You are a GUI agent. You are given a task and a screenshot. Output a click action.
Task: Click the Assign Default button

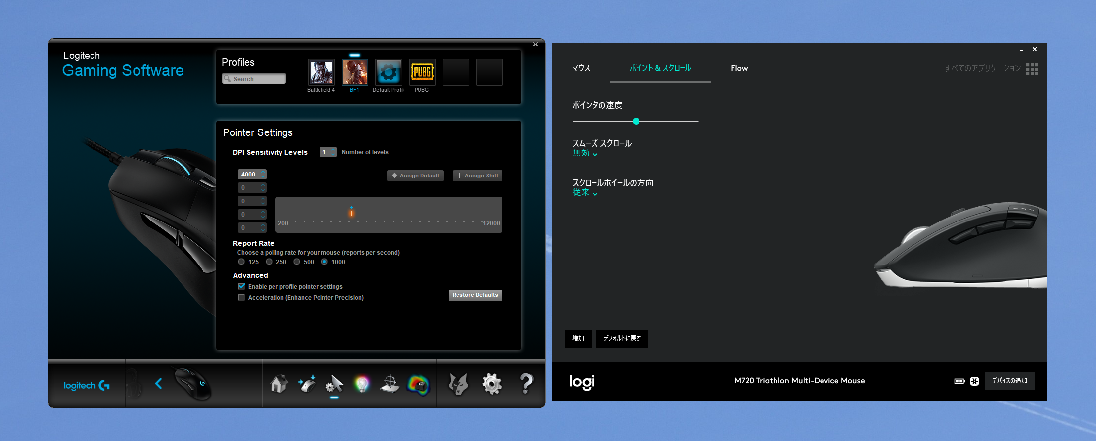click(x=415, y=176)
